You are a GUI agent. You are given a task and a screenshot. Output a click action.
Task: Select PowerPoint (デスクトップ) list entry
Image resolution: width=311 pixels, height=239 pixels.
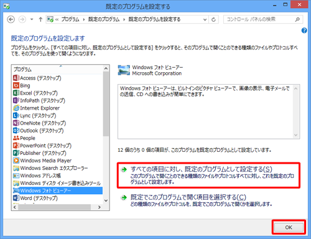[x=58, y=146]
